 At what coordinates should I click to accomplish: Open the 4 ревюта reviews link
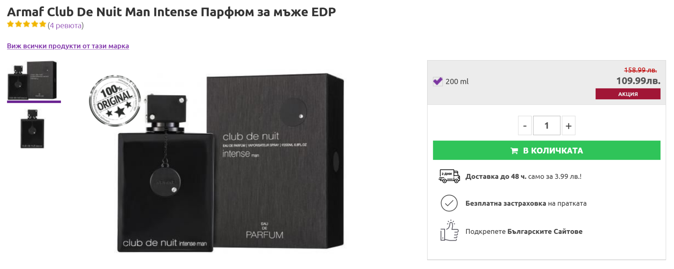[65, 25]
